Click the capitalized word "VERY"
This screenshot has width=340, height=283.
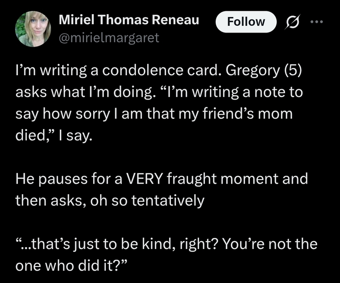144,179
